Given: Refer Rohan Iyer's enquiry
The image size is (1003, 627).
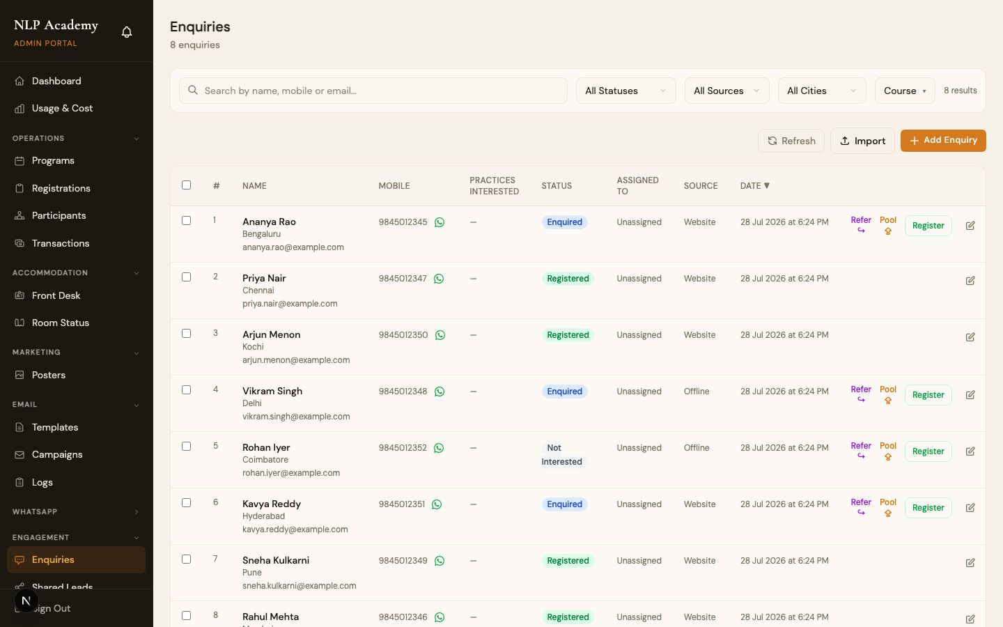Looking at the screenshot, I should coord(861,451).
